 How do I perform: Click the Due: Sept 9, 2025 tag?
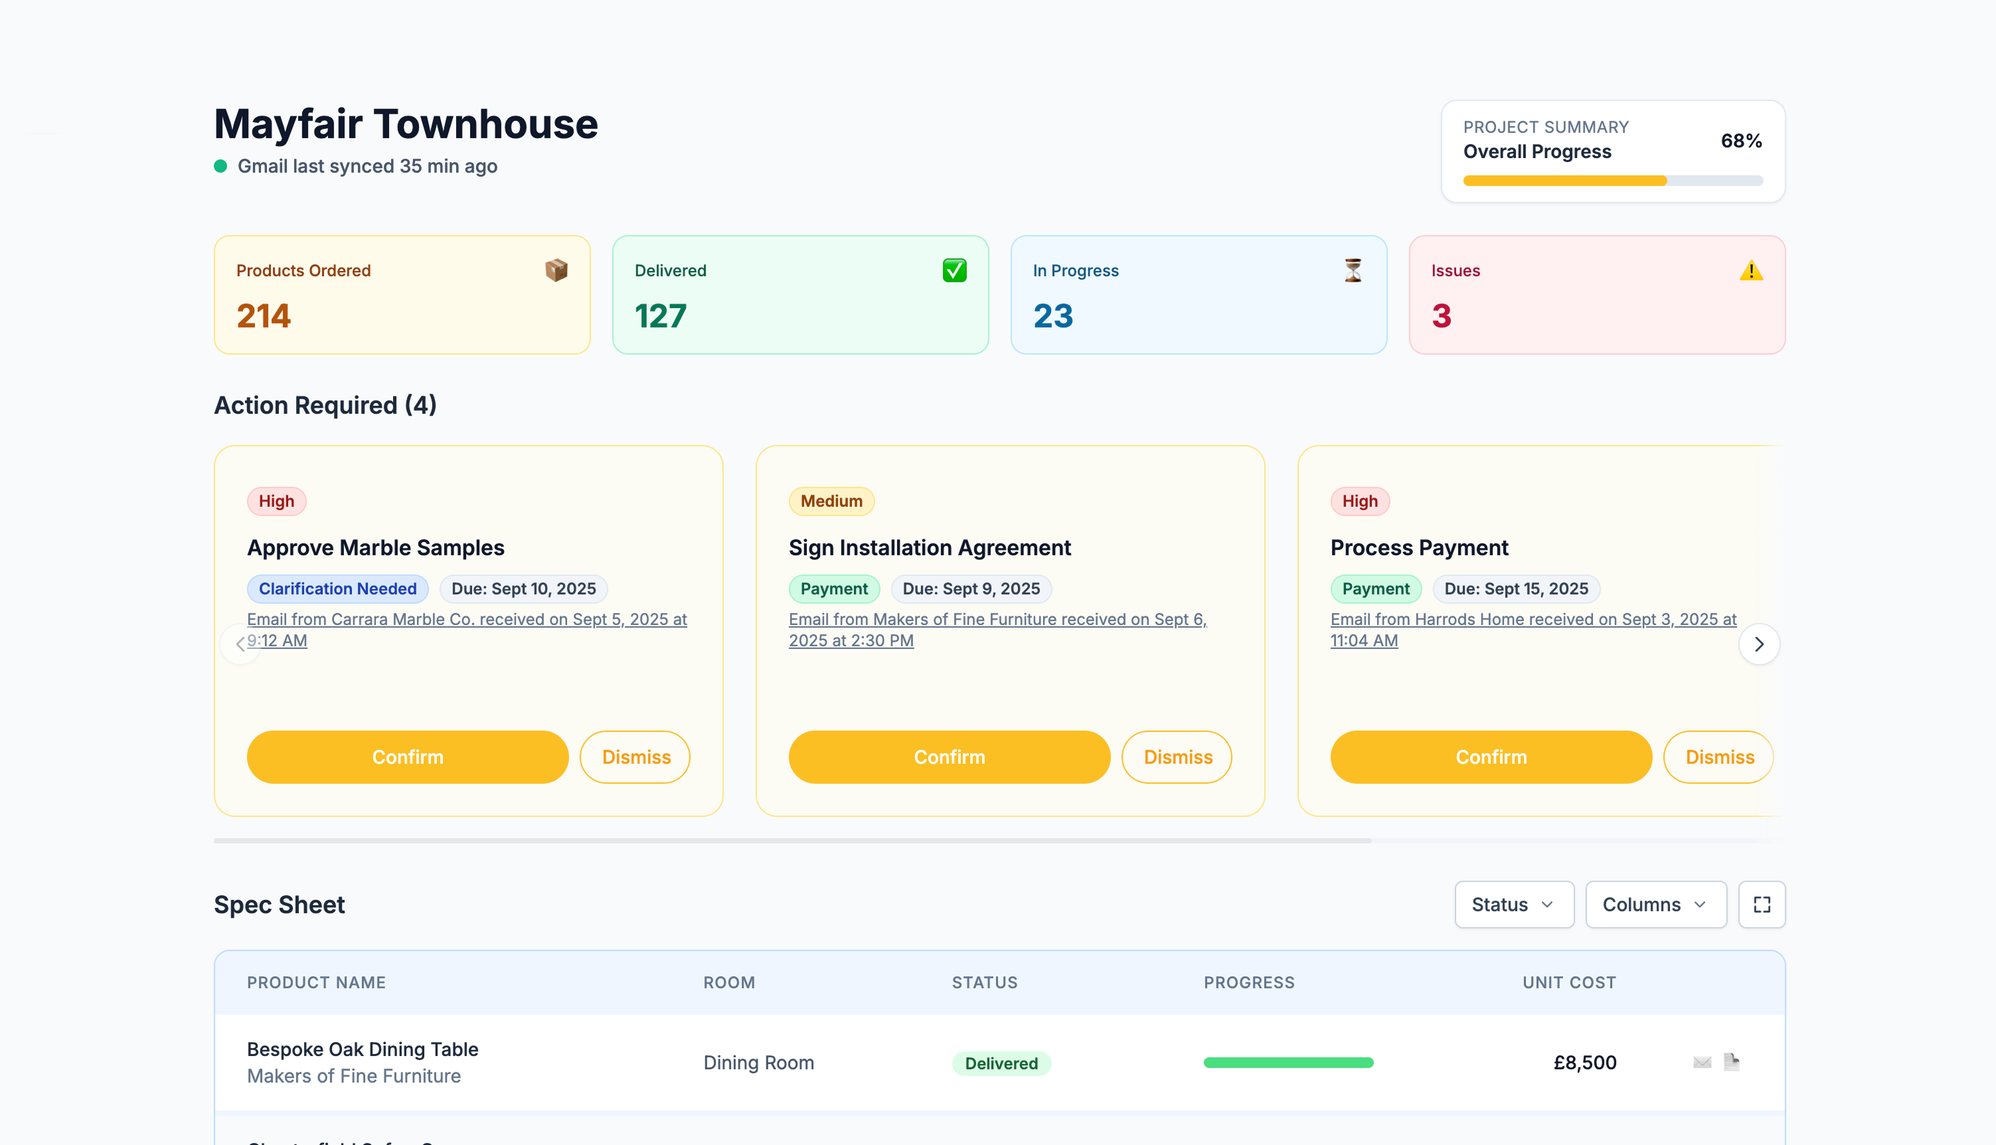pyautogui.click(x=971, y=588)
